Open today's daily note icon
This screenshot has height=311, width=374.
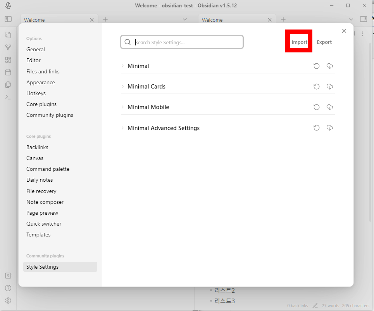(x=8, y=72)
